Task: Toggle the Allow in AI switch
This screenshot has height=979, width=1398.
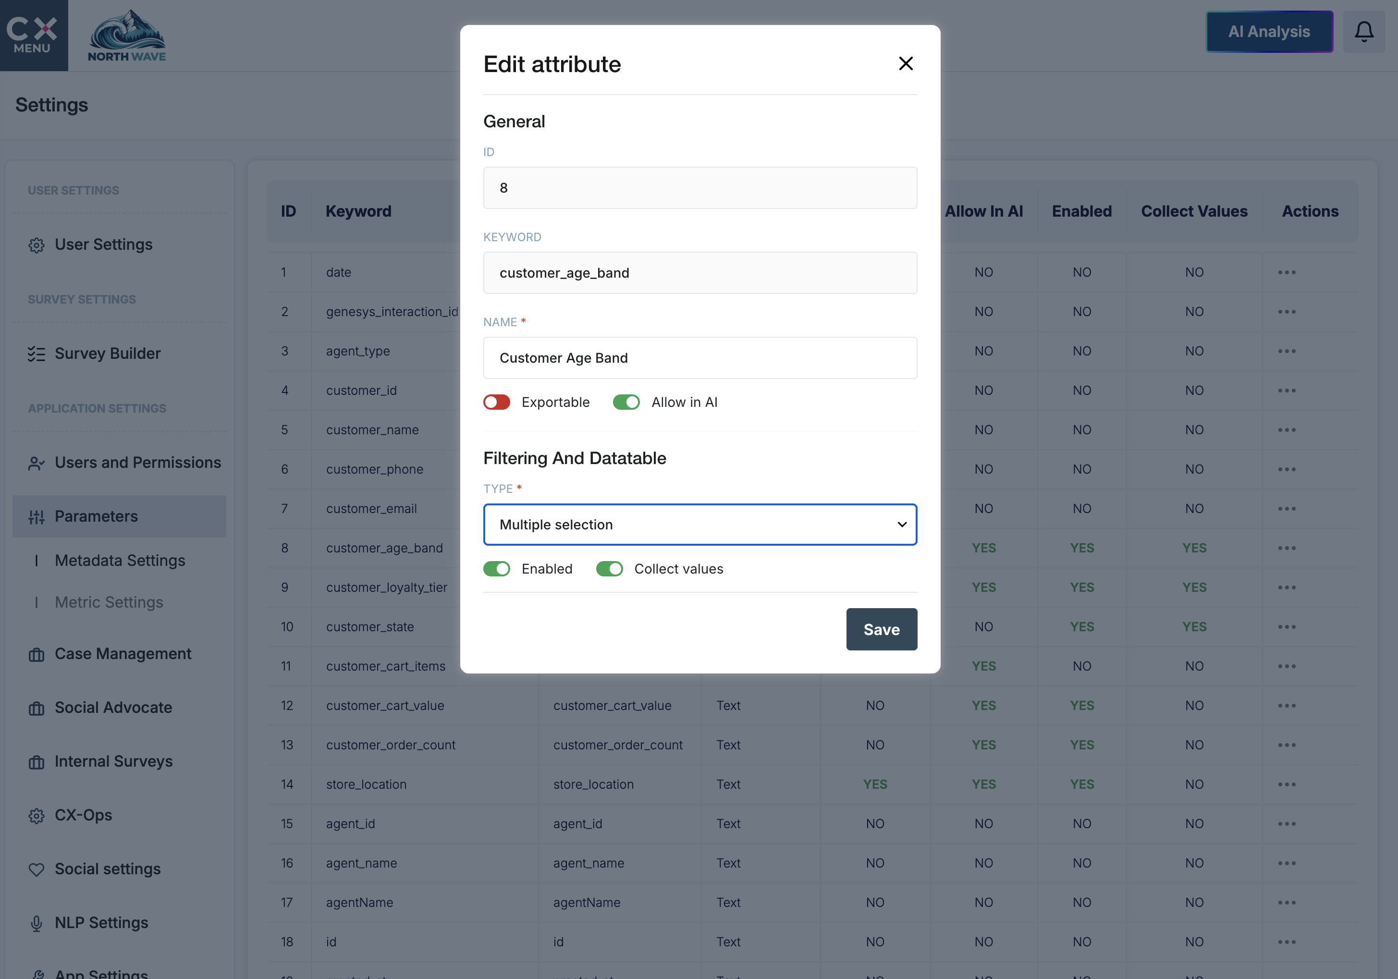Action: (626, 402)
